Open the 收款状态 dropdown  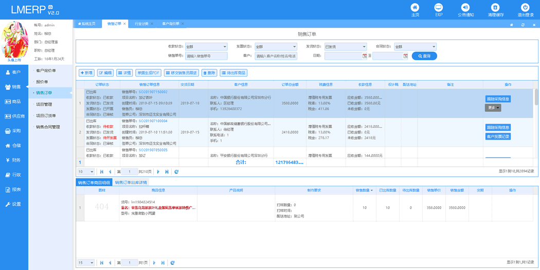coord(206,46)
